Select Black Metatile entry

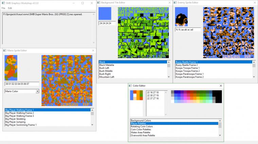tap(133, 65)
